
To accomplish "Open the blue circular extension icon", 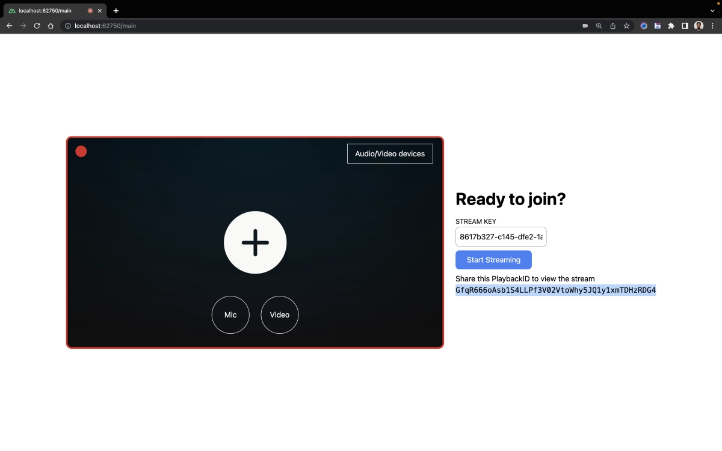I will click(x=644, y=26).
